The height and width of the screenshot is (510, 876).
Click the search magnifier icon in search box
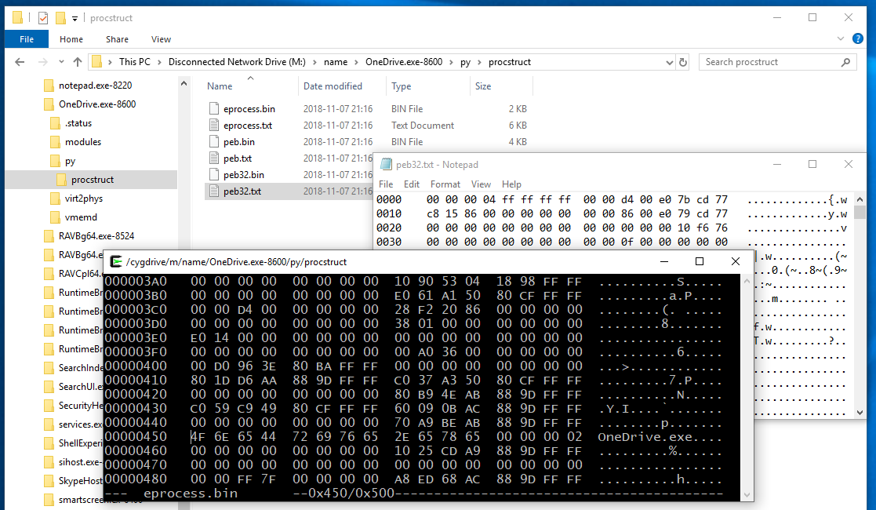845,61
